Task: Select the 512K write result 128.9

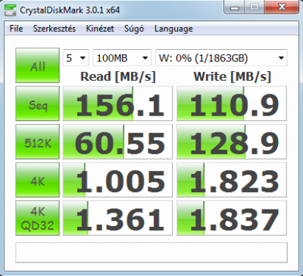Action: [232, 141]
